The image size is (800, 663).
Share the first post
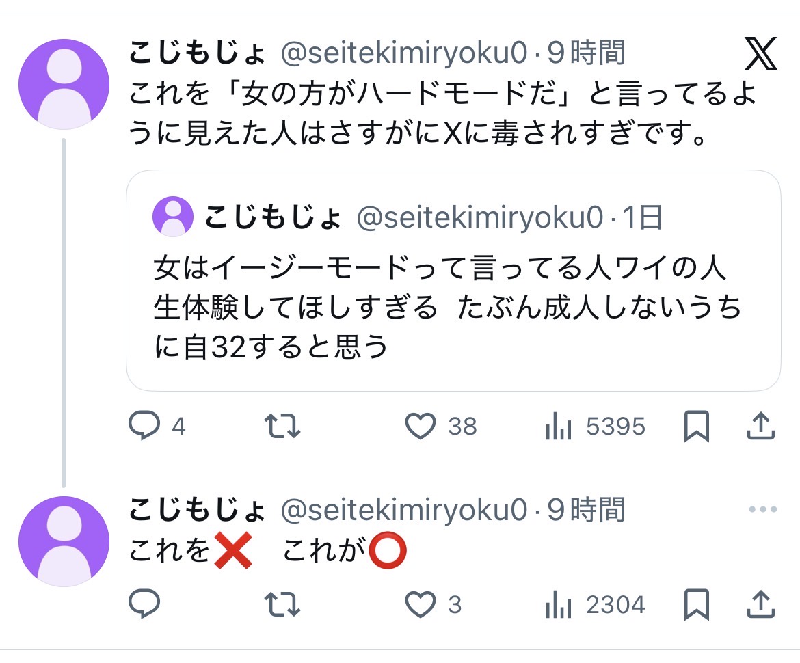[x=760, y=427]
